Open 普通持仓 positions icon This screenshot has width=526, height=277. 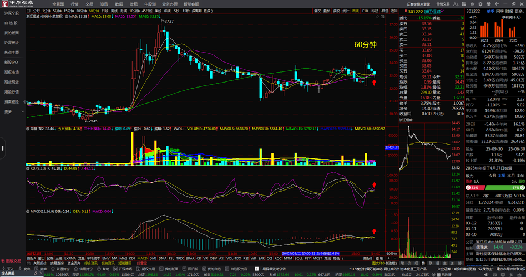(53, 269)
